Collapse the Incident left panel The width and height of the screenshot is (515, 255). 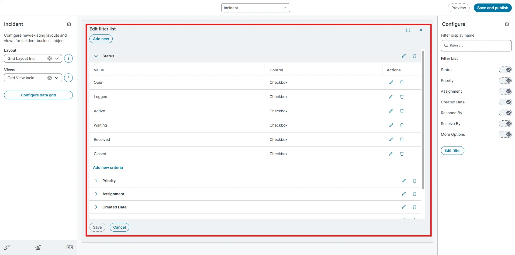point(69,24)
